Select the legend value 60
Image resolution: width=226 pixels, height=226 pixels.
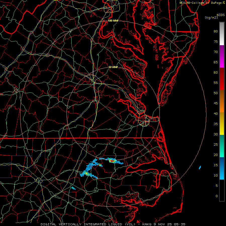[216, 73]
